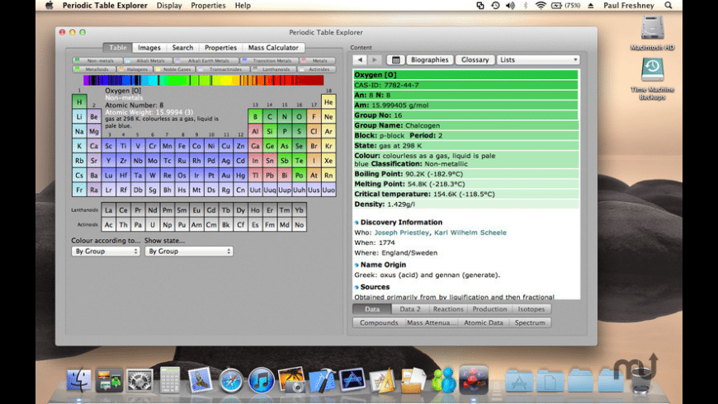This screenshot has width=718, height=404.
Task: Open the Spotlight search magnifier
Action: [668, 6]
